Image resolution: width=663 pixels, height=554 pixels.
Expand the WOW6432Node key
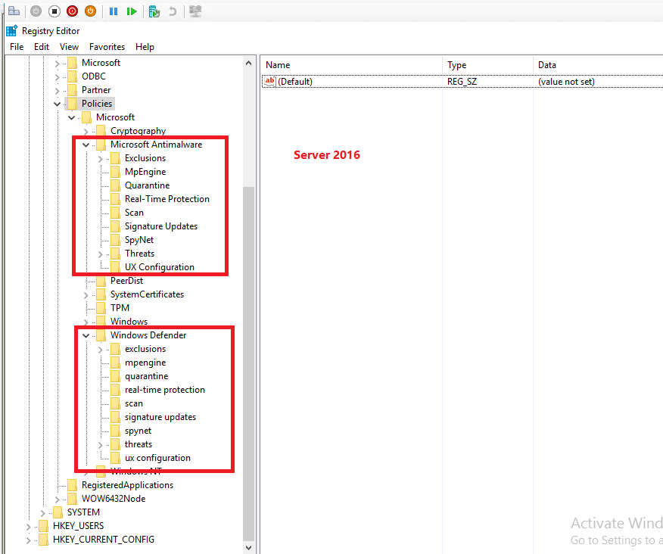(x=58, y=500)
